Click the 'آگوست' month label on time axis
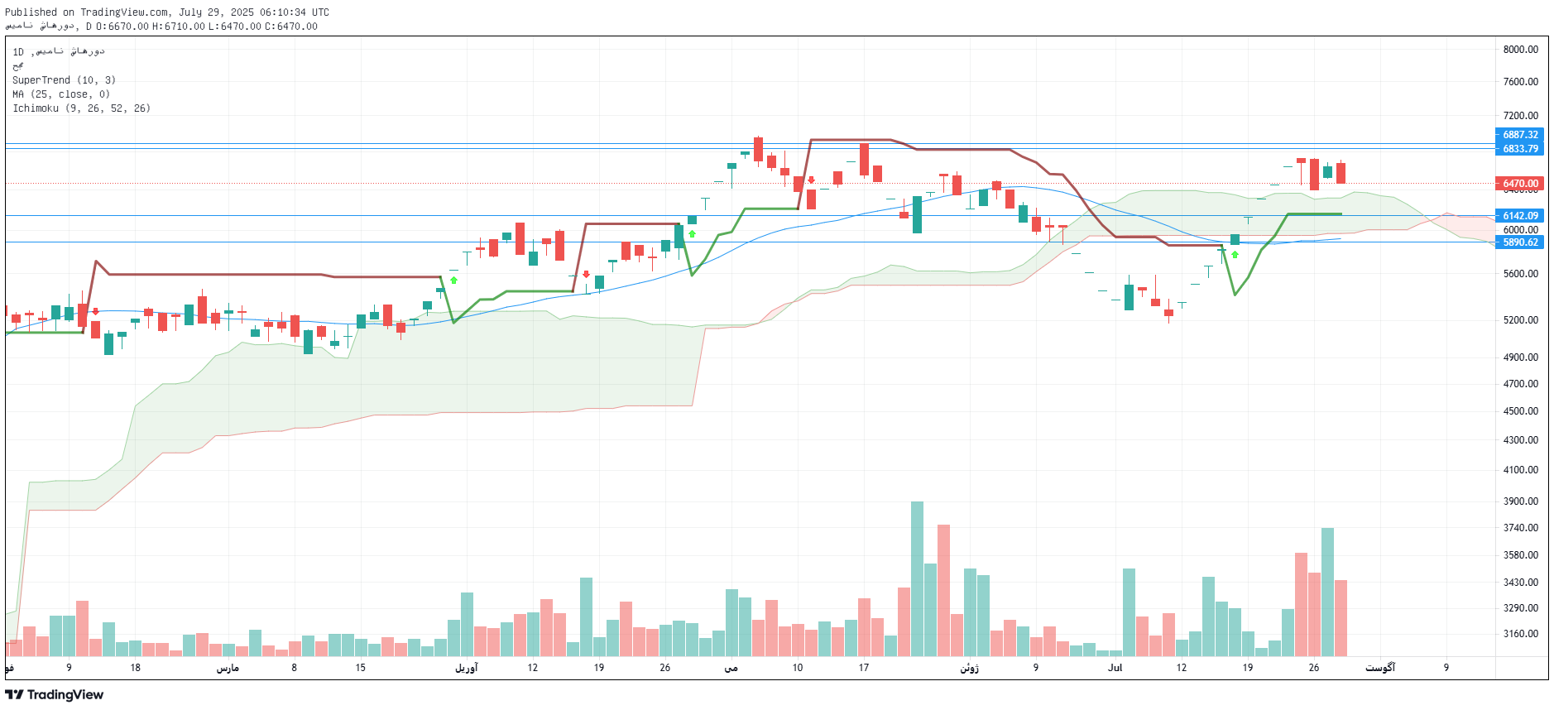The height and width of the screenshot is (710, 1554). tap(1379, 668)
